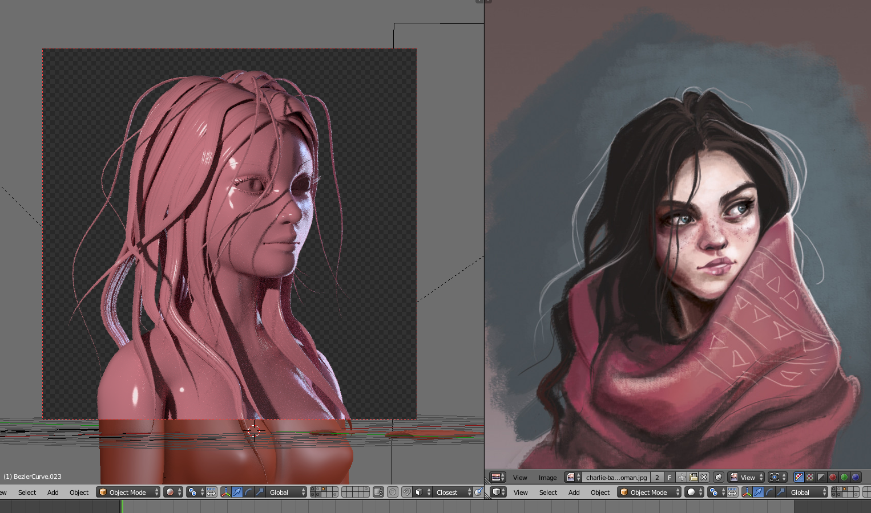Open shading selector in right 3D view
This screenshot has width=871, height=513.
695,492
